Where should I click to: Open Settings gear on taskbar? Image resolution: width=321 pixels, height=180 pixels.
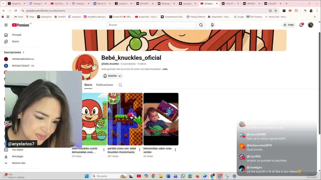pos(234,176)
